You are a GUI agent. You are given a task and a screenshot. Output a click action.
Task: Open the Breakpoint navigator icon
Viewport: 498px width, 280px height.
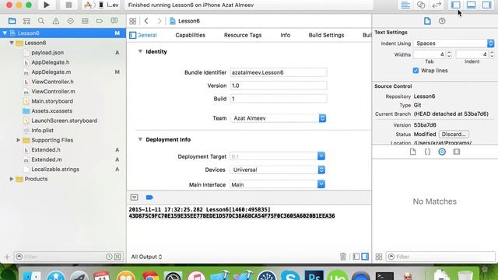[x=100, y=21]
